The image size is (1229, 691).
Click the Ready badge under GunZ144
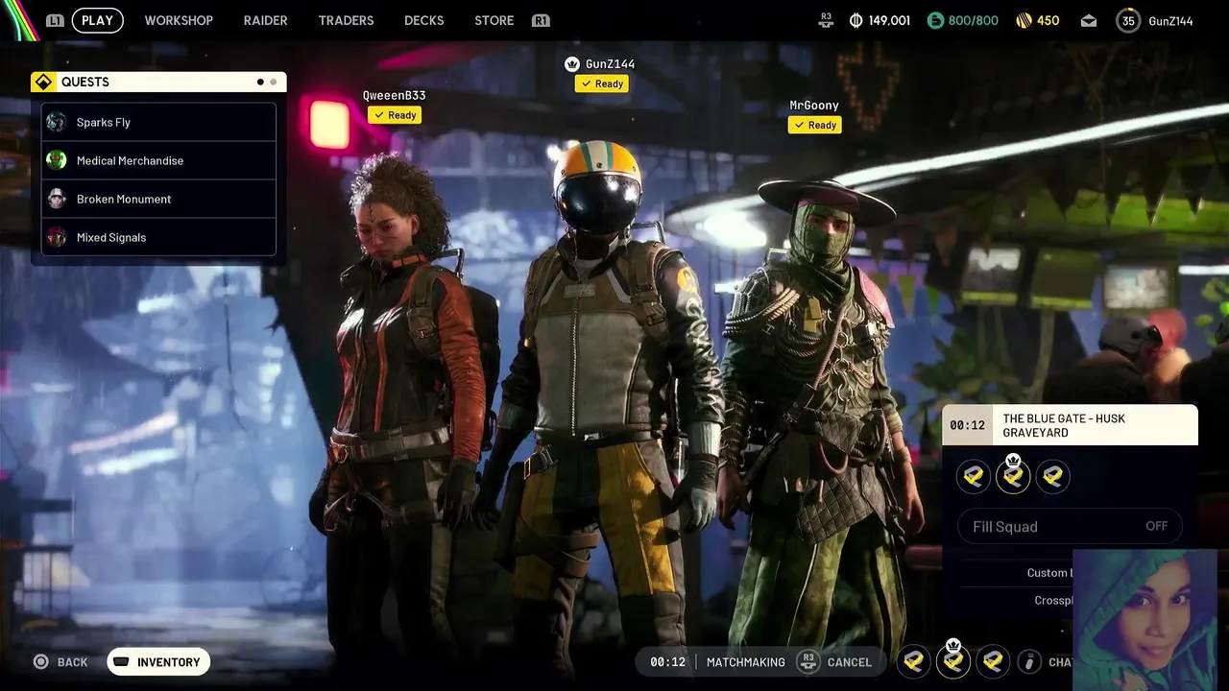[x=602, y=83]
